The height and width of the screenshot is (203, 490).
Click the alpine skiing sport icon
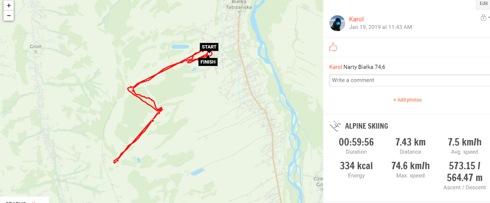[x=335, y=126]
